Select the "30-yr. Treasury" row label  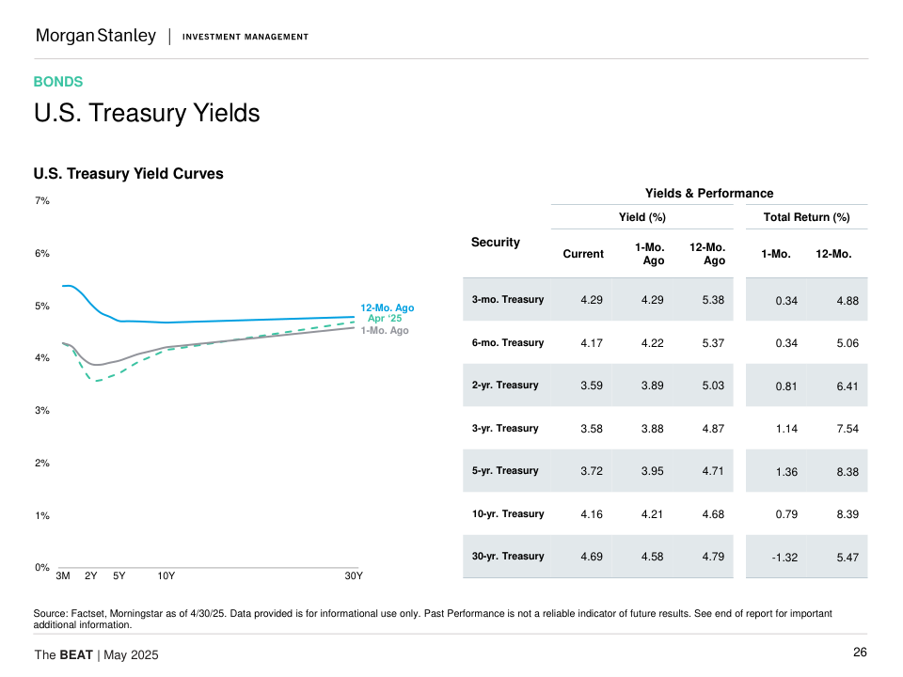(508, 557)
